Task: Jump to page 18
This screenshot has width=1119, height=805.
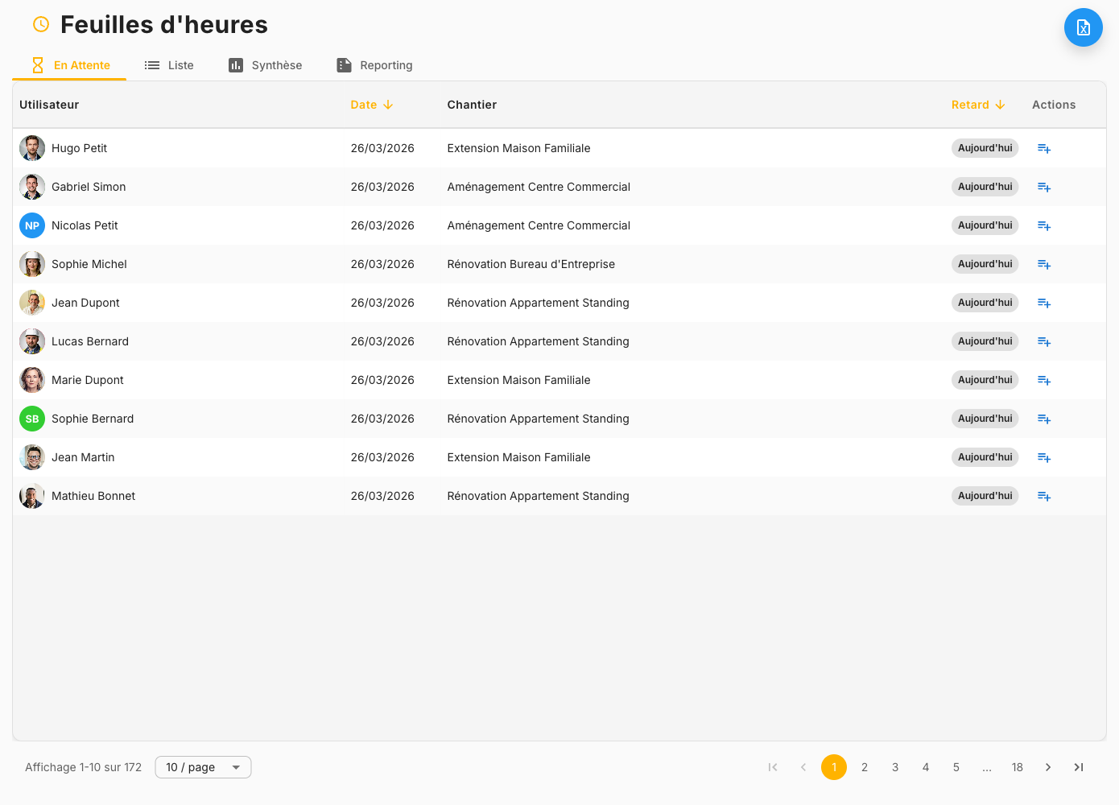Action: tap(1017, 767)
